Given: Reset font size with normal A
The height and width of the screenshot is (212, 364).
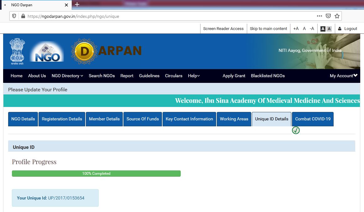Looking at the screenshot, I should (x=304, y=28).
